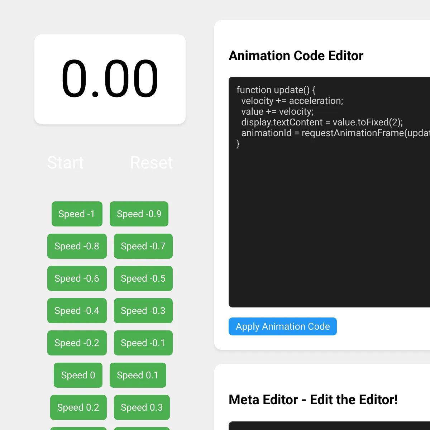This screenshot has width=430, height=430.
Task: Click the 'function update() {' line
Action: 276,90
